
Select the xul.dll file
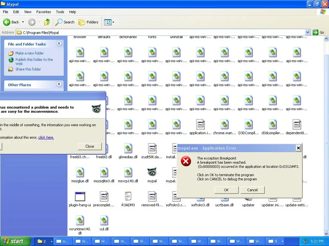tap(104, 223)
